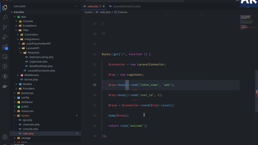Open the Explorer view in activity bar
The height and width of the screenshot is (145, 258).
tap(5, 7)
